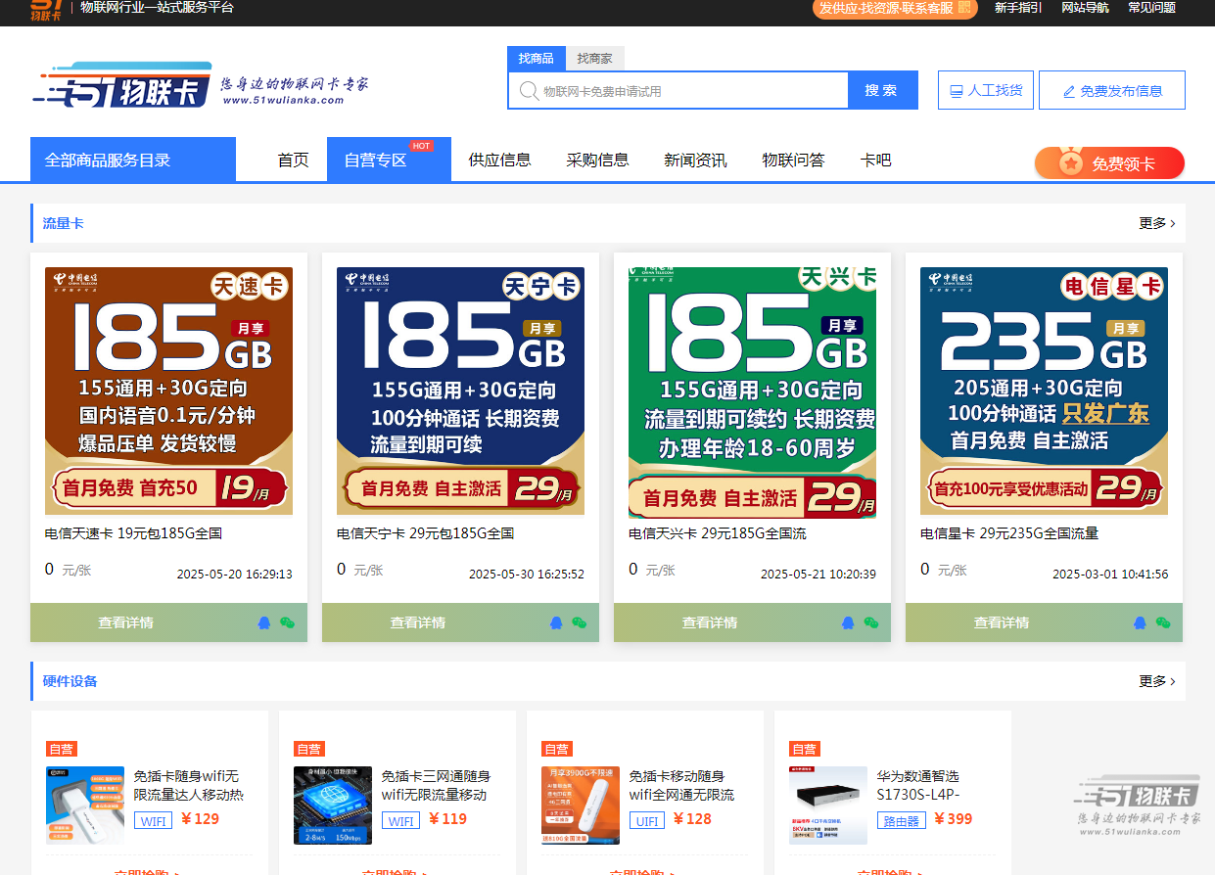The height and width of the screenshot is (875, 1215).
Task: Expand 更多 in the 硬件设备 section
Action: (x=1156, y=681)
